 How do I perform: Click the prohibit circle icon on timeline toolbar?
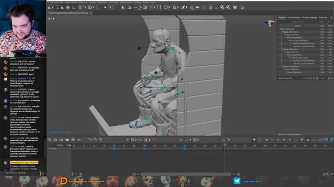tap(133, 140)
